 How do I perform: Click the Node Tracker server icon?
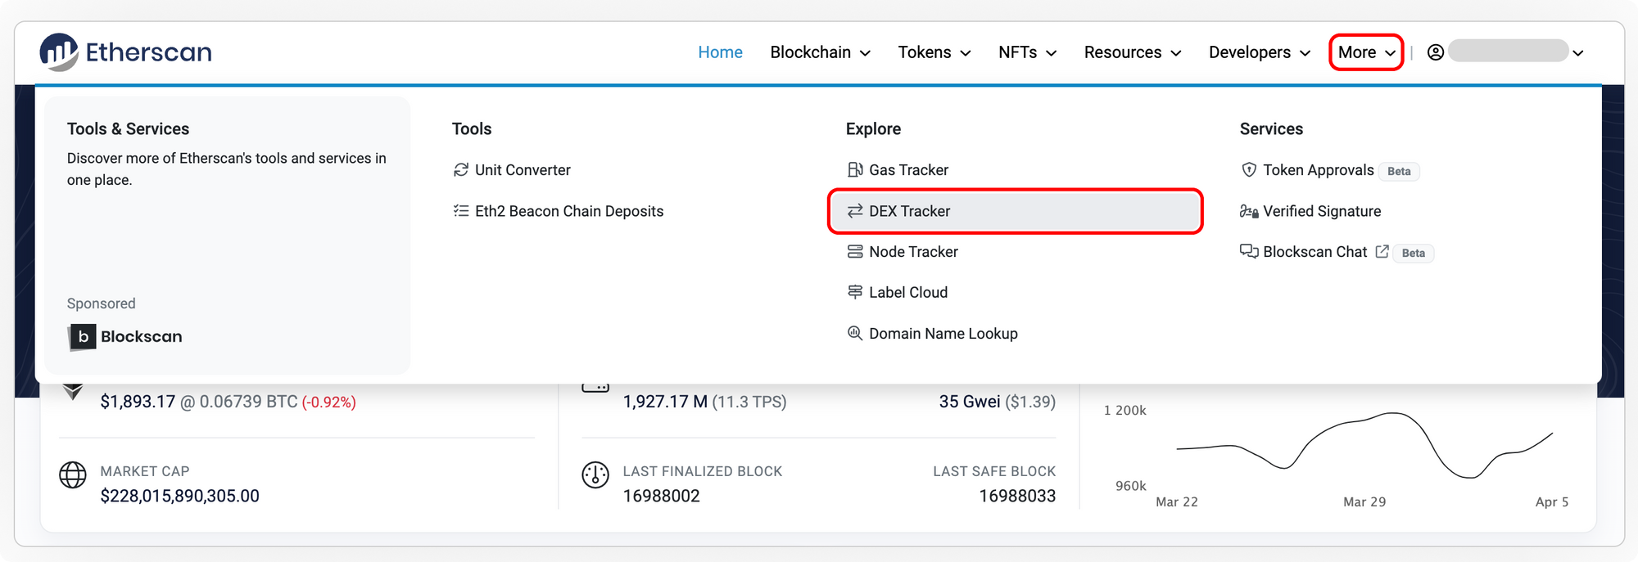(855, 252)
